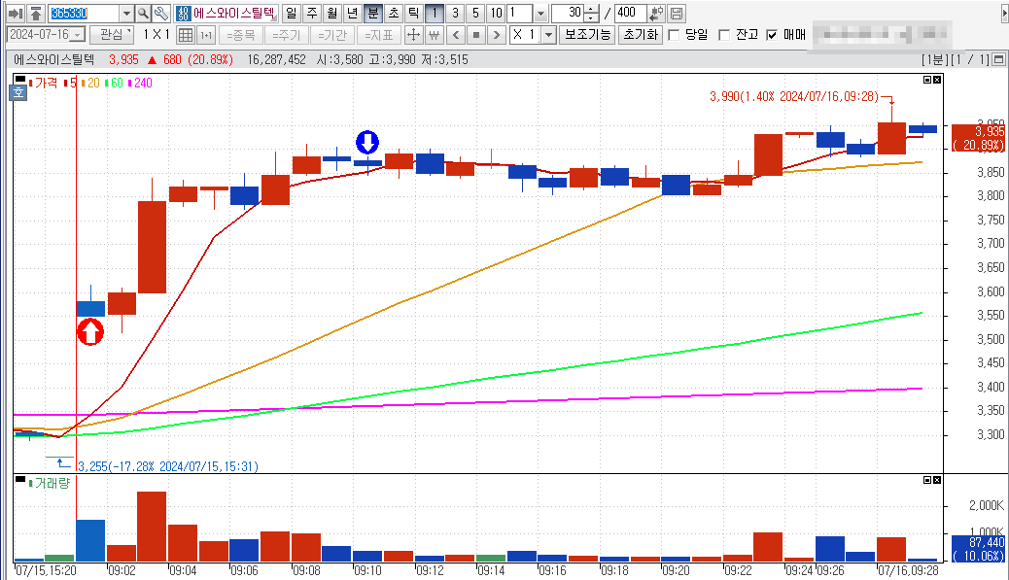This screenshot has width=1009, height=580.
Task: Click the candle count stepper arrows
Action: point(591,13)
